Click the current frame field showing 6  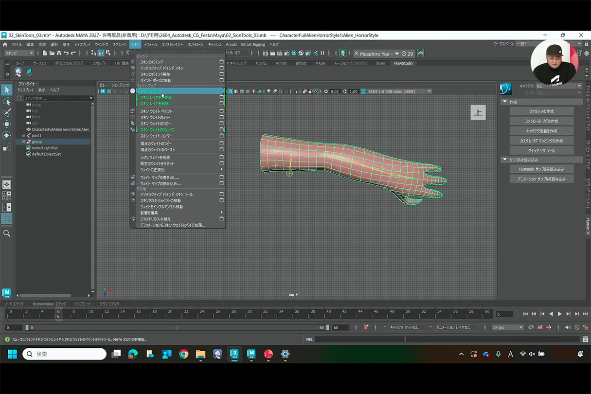504,314
